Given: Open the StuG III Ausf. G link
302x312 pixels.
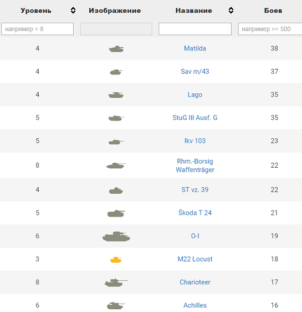Looking at the screenshot, I should (195, 118).
